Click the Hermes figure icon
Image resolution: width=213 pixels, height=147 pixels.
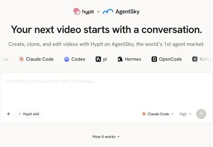120,59
